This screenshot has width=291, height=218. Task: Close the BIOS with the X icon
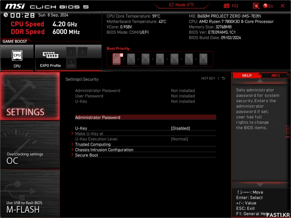[283, 6]
